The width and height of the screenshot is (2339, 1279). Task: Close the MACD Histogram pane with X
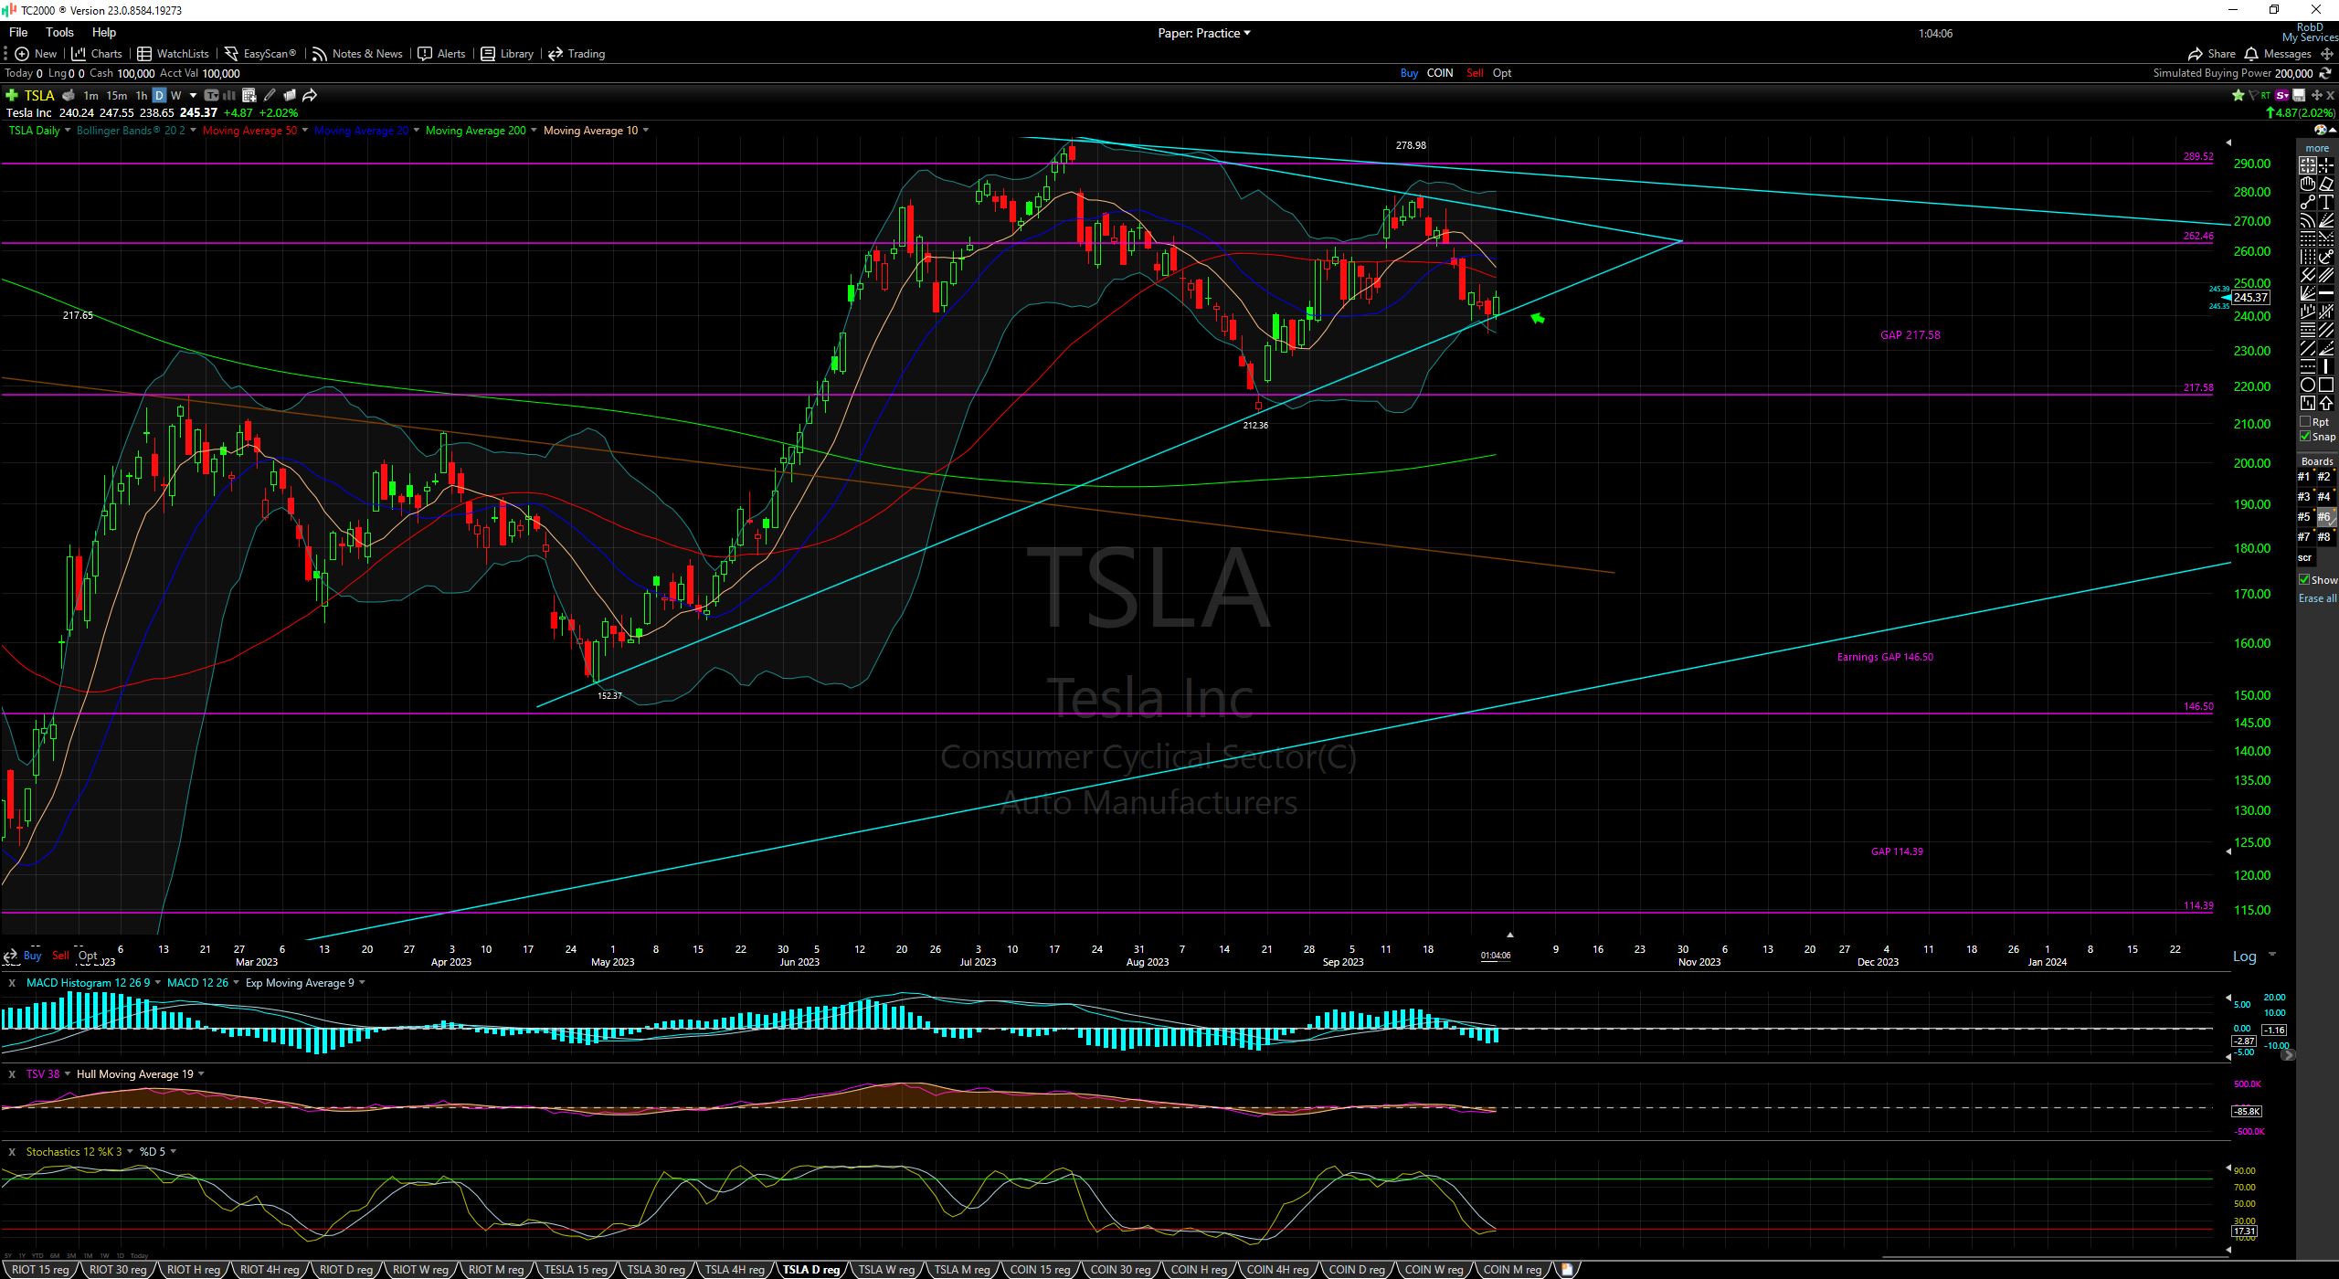(x=12, y=983)
